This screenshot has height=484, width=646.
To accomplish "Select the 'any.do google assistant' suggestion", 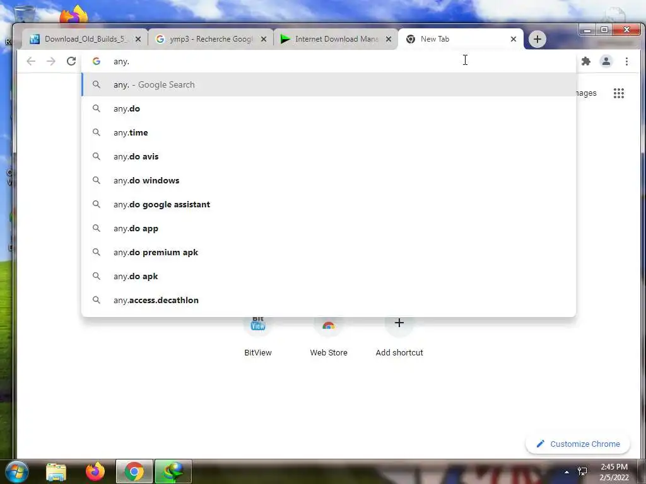I will tap(329, 204).
